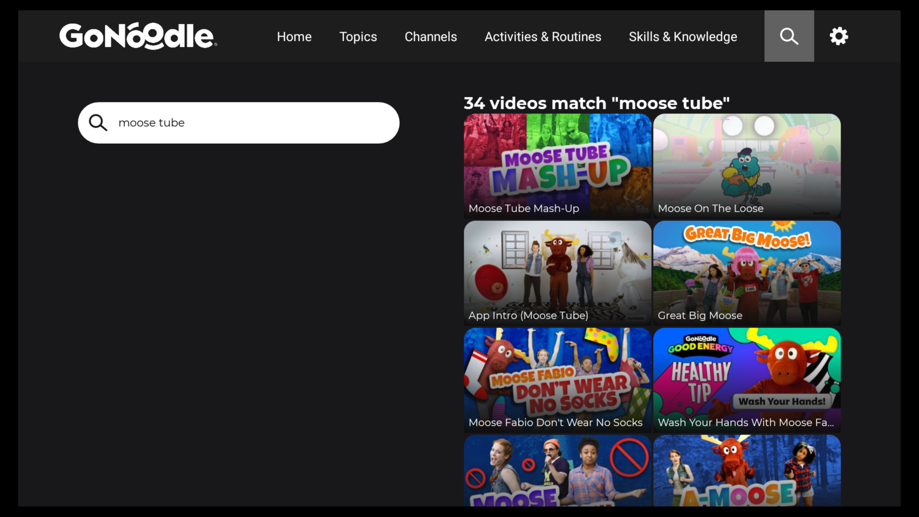
Task: Open the search magnifier icon at top
Action: (x=789, y=36)
